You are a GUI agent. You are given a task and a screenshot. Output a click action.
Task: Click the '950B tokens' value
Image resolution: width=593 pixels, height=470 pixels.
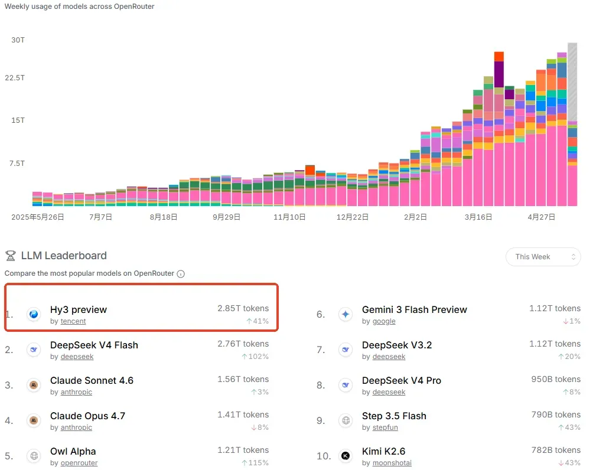coord(556,379)
